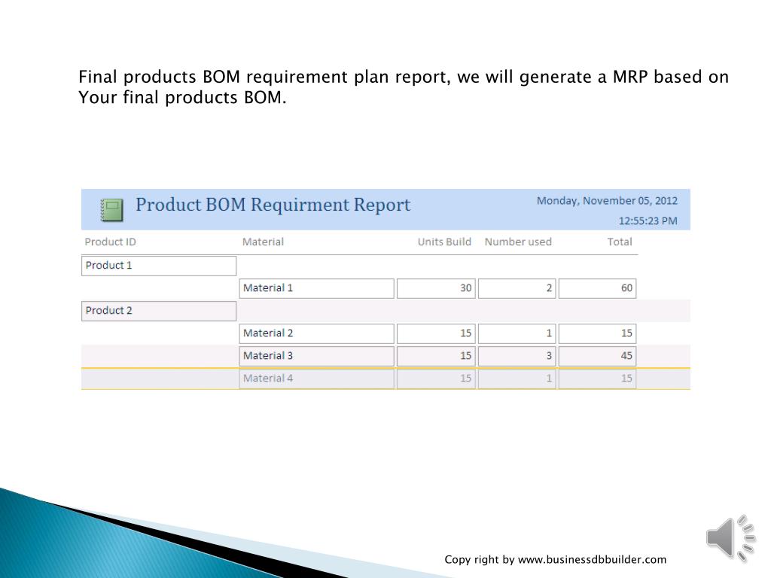Select the Material 4 row field

click(316, 379)
